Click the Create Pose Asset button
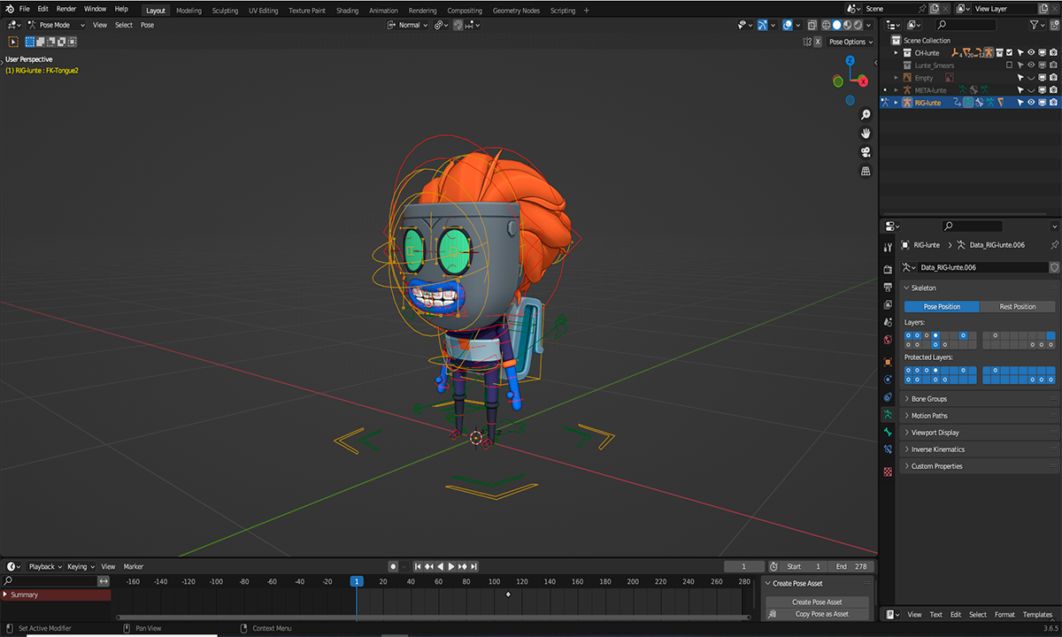This screenshot has height=637, width=1062. tap(817, 602)
